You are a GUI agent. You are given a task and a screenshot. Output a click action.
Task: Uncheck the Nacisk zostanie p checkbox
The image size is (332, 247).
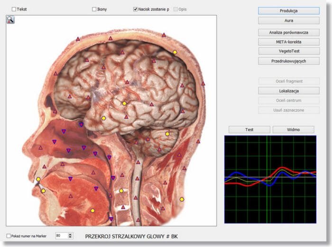(x=136, y=9)
